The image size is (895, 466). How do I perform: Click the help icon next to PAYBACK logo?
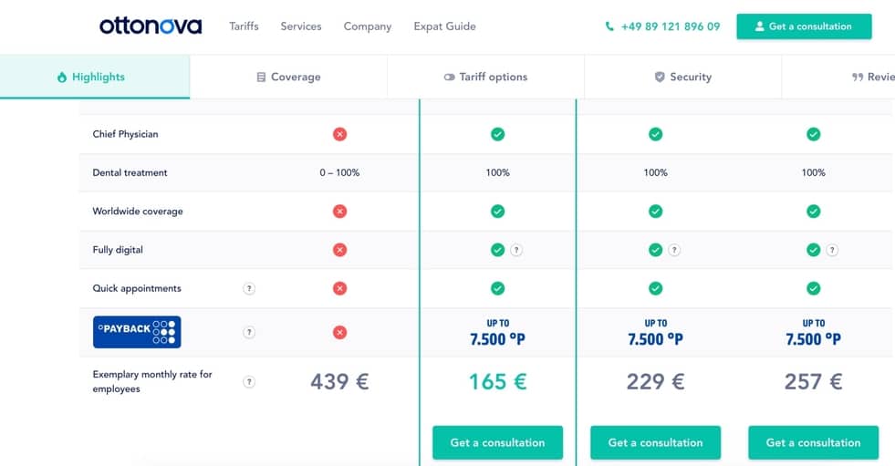249,332
